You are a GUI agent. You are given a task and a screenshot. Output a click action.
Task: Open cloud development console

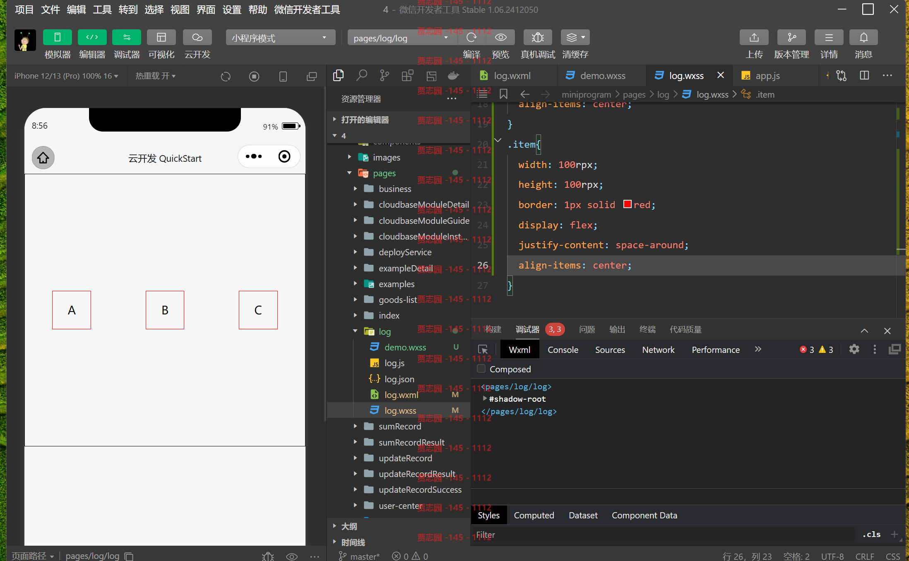pyautogui.click(x=197, y=38)
